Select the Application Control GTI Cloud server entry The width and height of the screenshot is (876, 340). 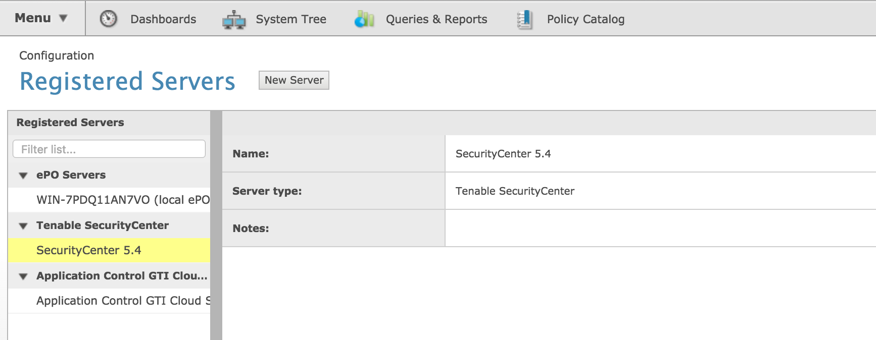(122, 301)
